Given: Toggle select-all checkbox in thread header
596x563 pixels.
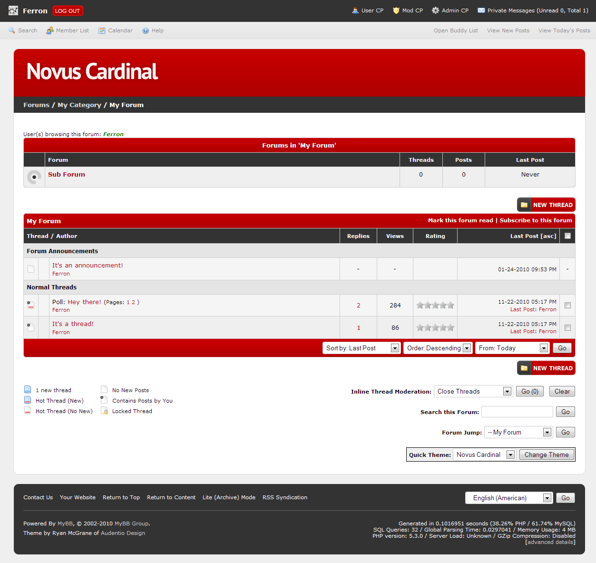Looking at the screenshot, I should [567, 236].
